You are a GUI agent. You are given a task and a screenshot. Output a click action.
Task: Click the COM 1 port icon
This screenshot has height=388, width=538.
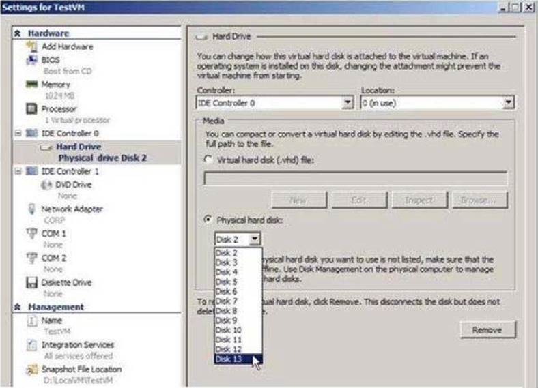(31, 233)
